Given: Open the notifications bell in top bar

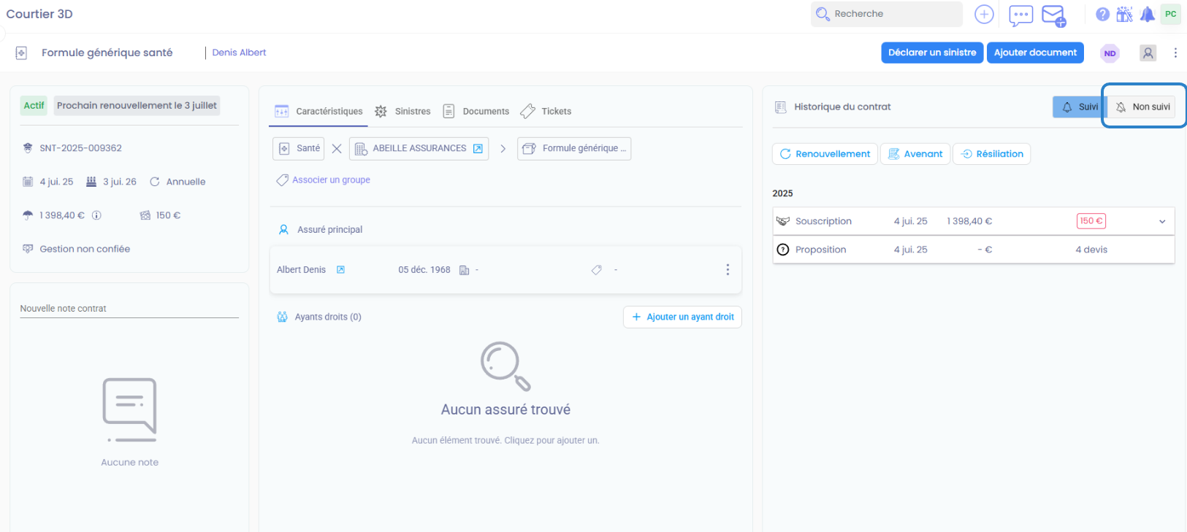Looking at the screenshot, I should 1148,14.
